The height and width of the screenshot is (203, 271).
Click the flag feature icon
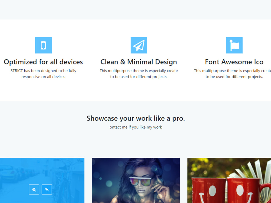234,45
